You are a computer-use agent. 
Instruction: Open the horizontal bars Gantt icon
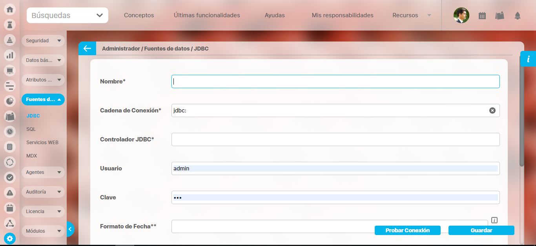(10, 86)
